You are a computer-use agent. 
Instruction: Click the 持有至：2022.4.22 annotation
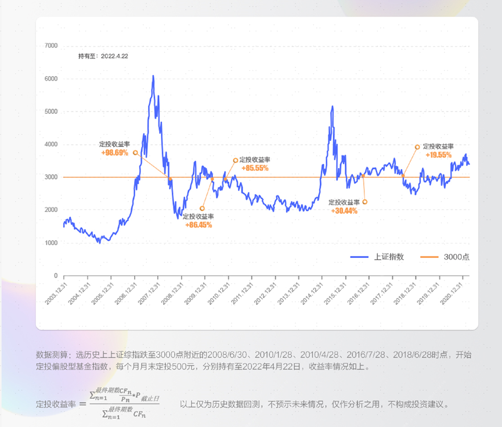(x=103, y=56)
